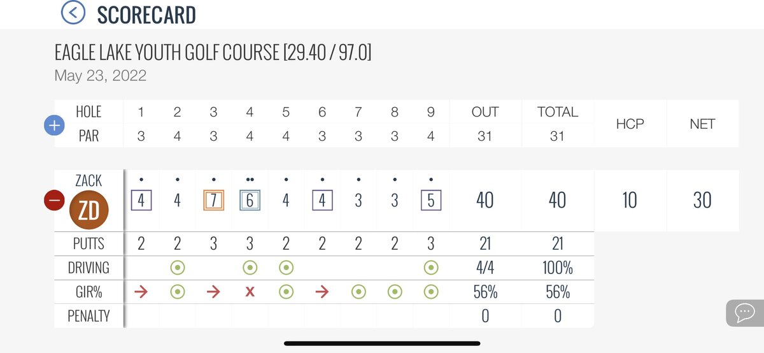Tap the GIR green circle on hole 7
This screenshot has height=353, width=764.
coord(358,292)
